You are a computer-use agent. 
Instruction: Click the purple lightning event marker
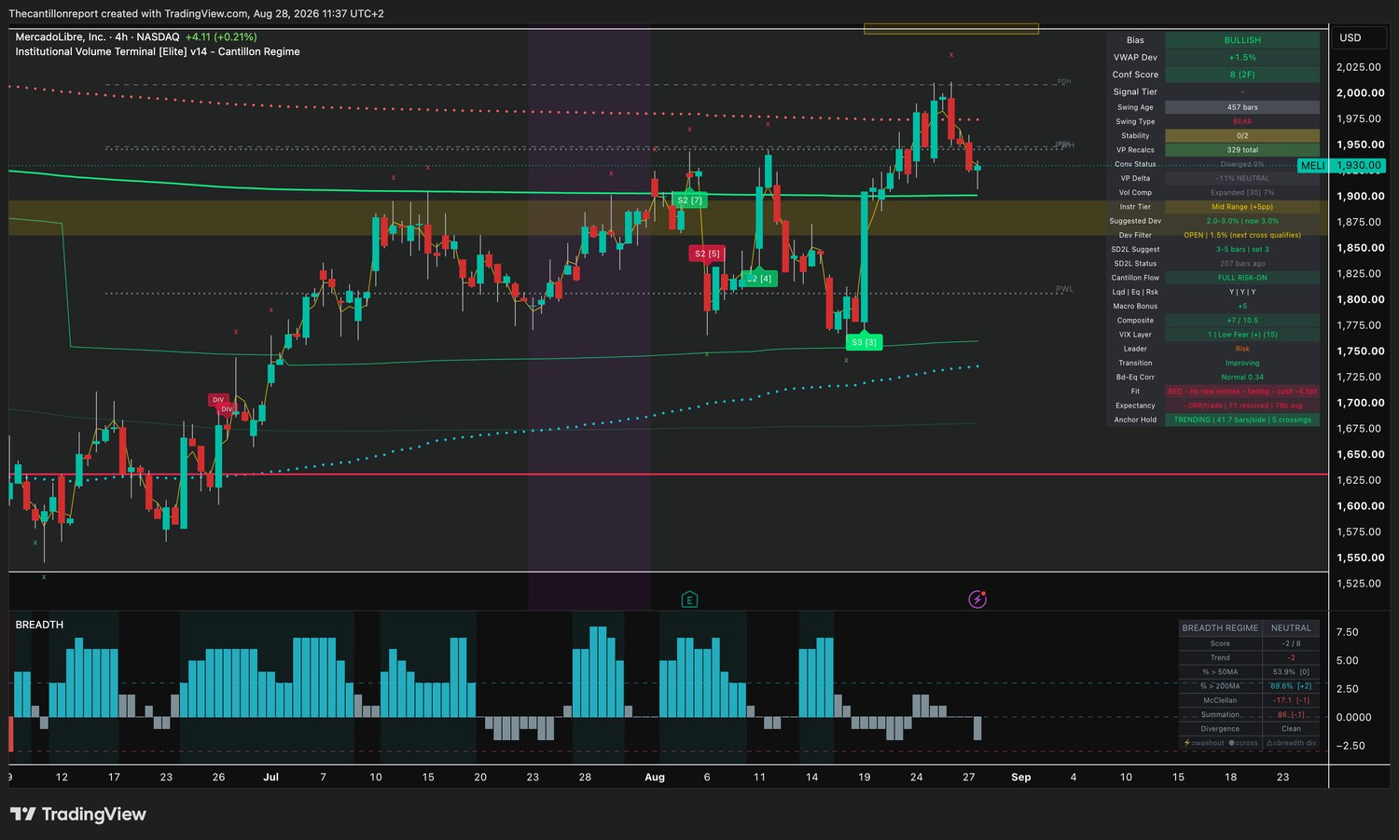click(x=977, y=599)
